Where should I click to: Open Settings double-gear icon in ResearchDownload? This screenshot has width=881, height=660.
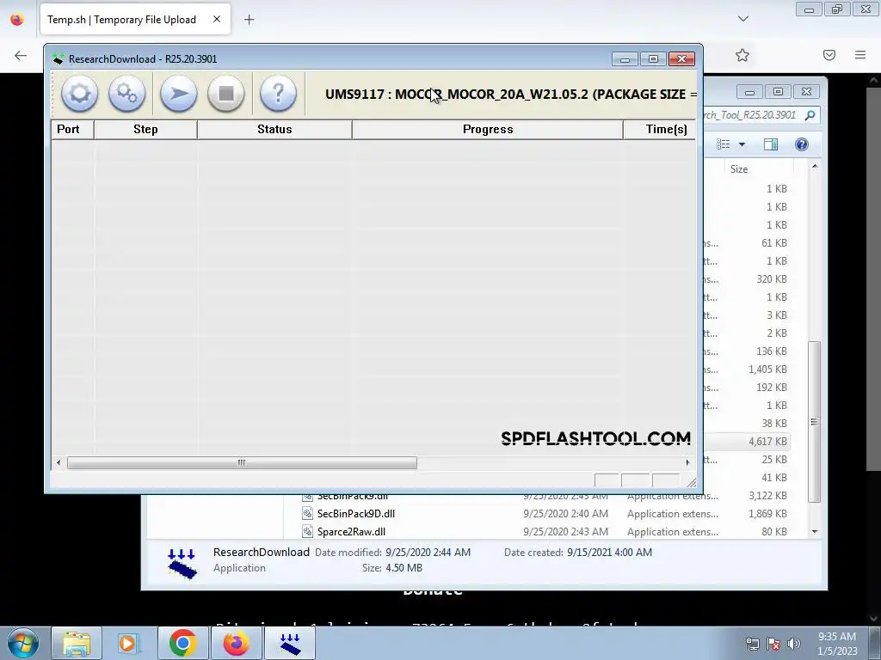126,93
